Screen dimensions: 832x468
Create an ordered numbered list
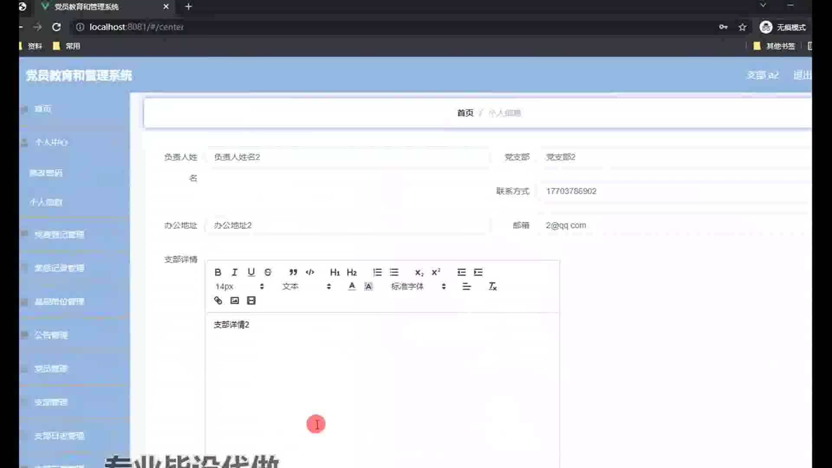377,272
